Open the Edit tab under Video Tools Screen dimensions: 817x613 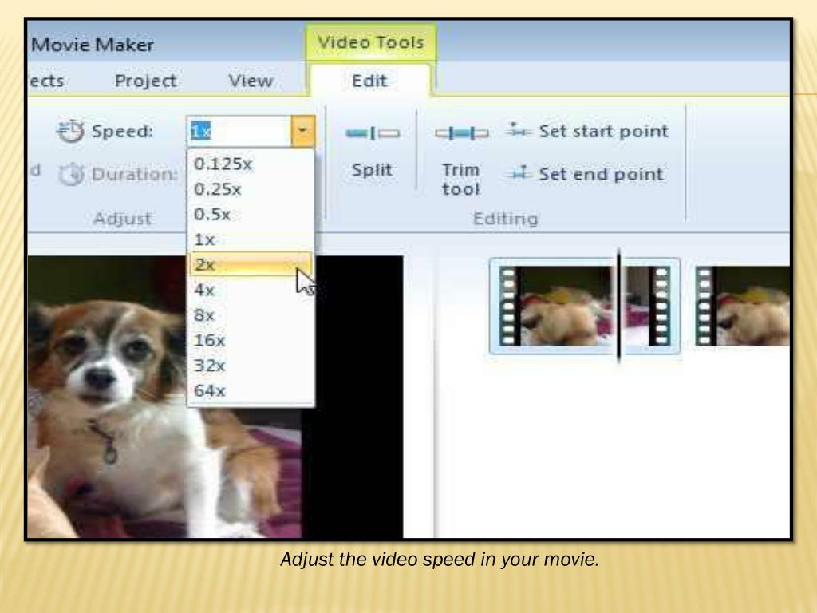tap(369, 81)
